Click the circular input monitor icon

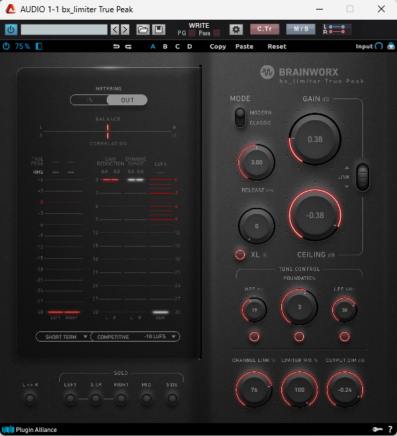(379, 46)
